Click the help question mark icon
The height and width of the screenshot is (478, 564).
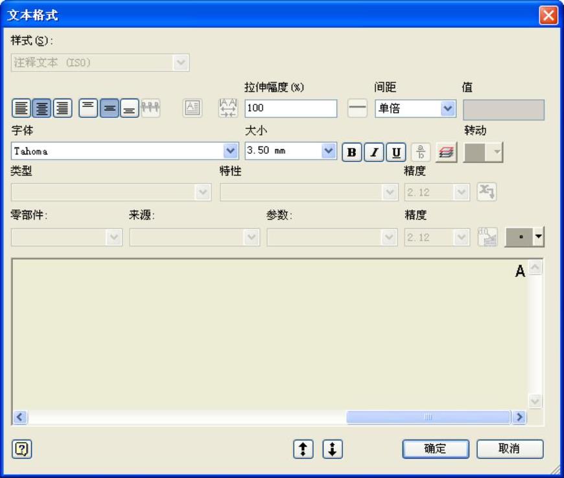click(x=22, y=449)
